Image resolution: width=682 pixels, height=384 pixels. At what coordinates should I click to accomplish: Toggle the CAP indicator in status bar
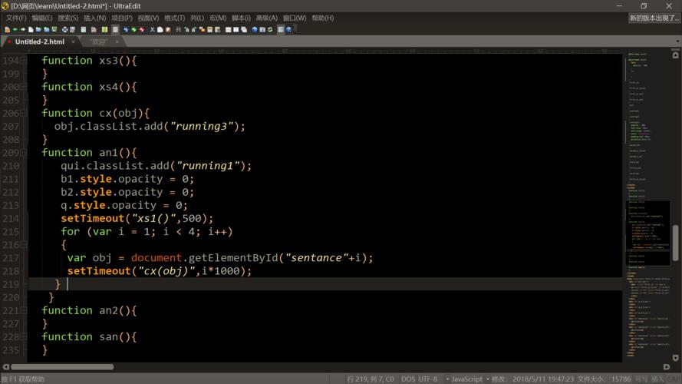pos(672,379)
